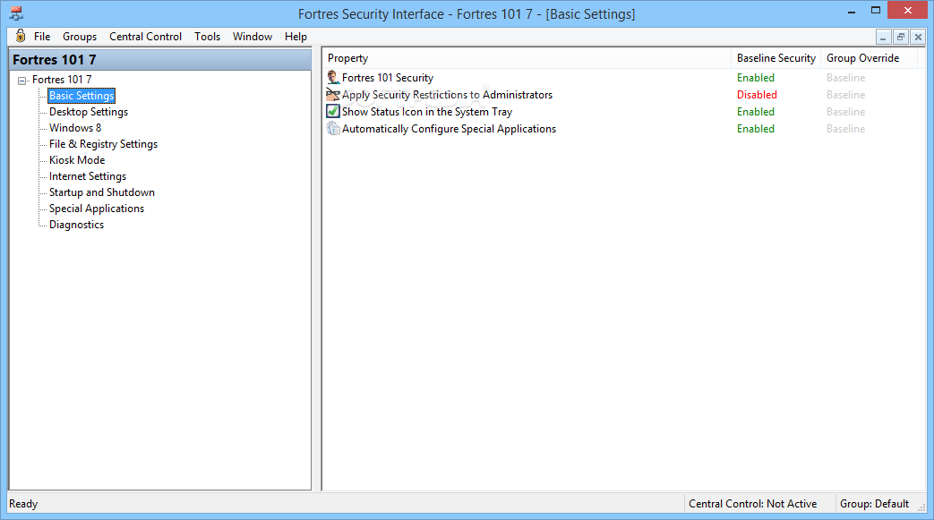Minimize the inner Basic Settings child window
Viewport: 934px width, 520px height.
point(883,37)
